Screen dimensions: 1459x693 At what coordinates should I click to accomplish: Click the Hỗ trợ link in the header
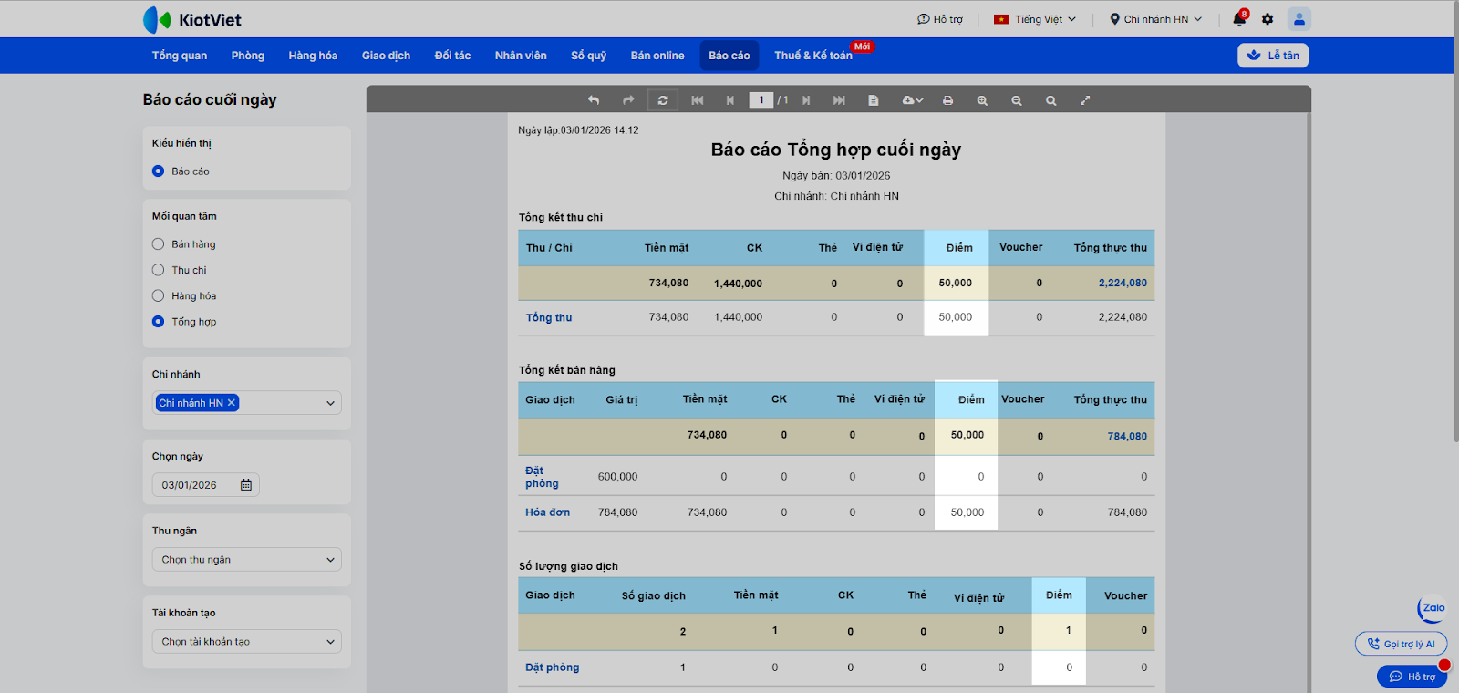coord(940,19)
